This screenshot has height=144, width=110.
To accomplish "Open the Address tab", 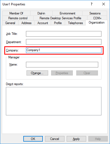I will point(26,23).
